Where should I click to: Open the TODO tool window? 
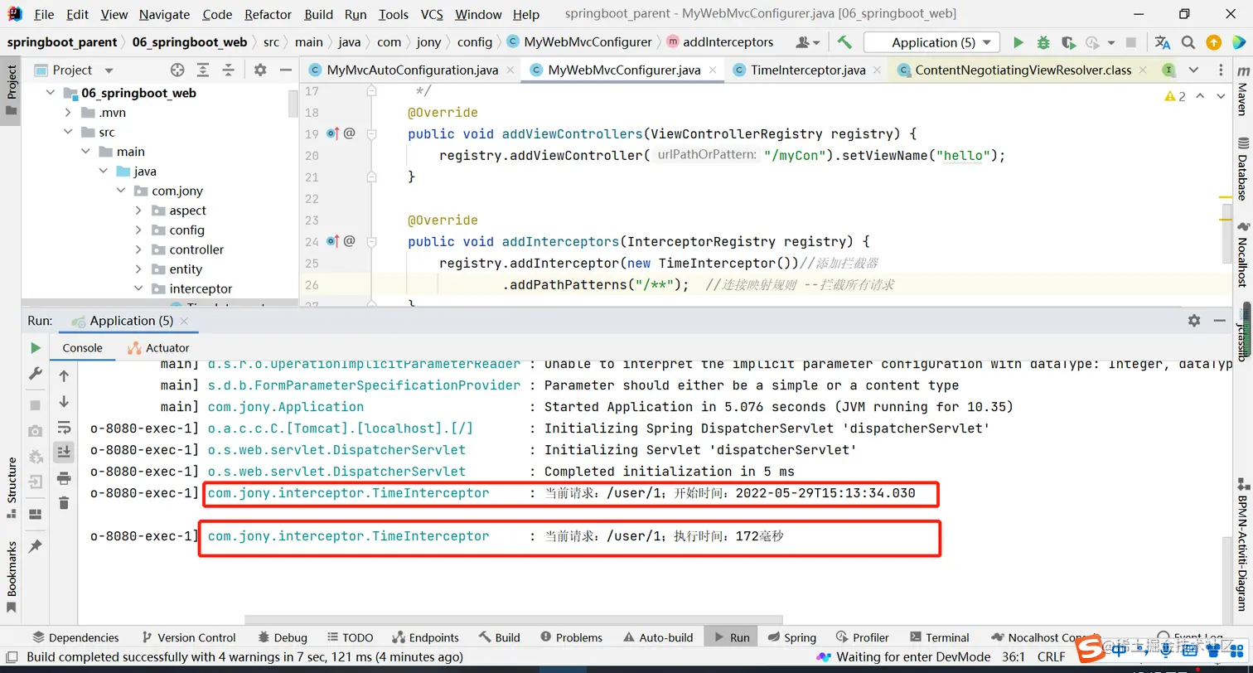[350, 637]
